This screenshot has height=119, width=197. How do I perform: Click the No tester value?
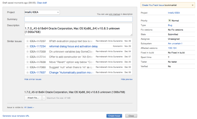(172, 62)
